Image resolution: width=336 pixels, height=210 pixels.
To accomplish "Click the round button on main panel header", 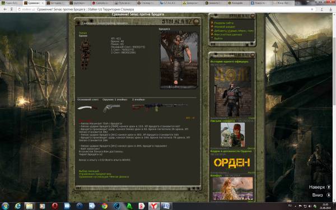I will 196,21.
